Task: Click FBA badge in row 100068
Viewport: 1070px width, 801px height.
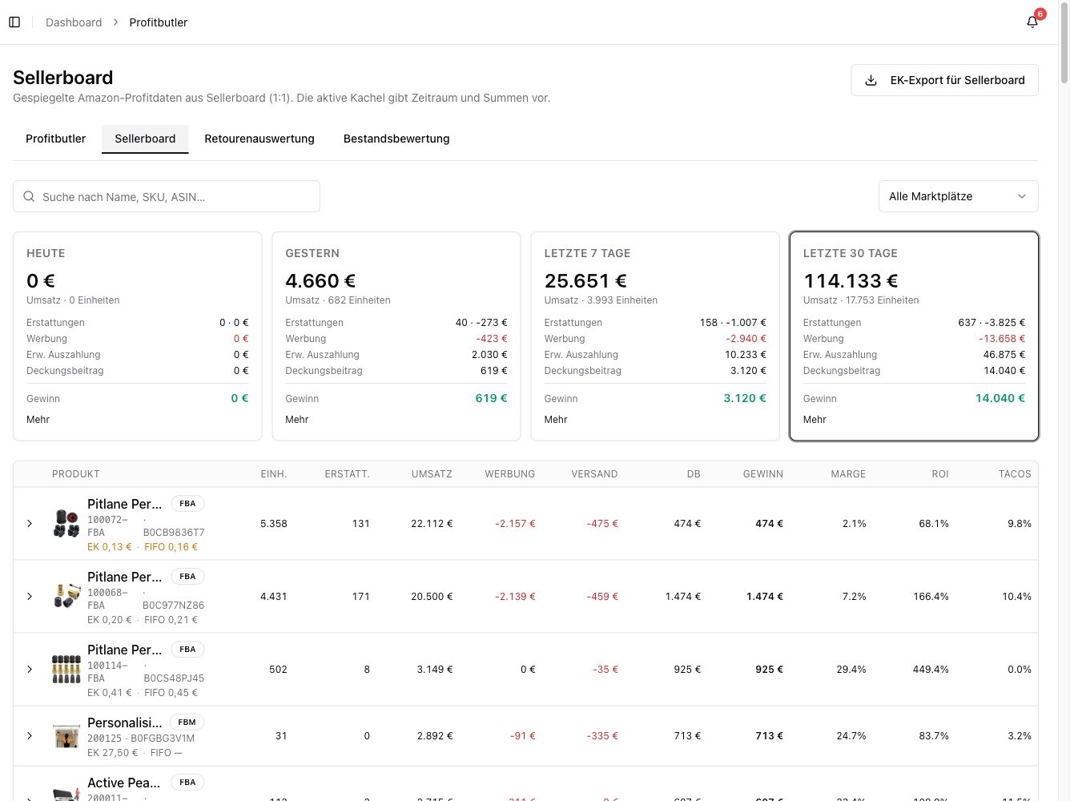Action: click(x=187, y=577)
